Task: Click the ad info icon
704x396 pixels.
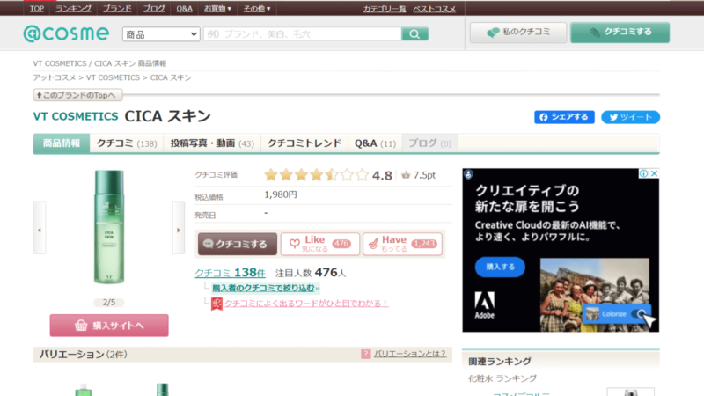Action: [644, 173]
